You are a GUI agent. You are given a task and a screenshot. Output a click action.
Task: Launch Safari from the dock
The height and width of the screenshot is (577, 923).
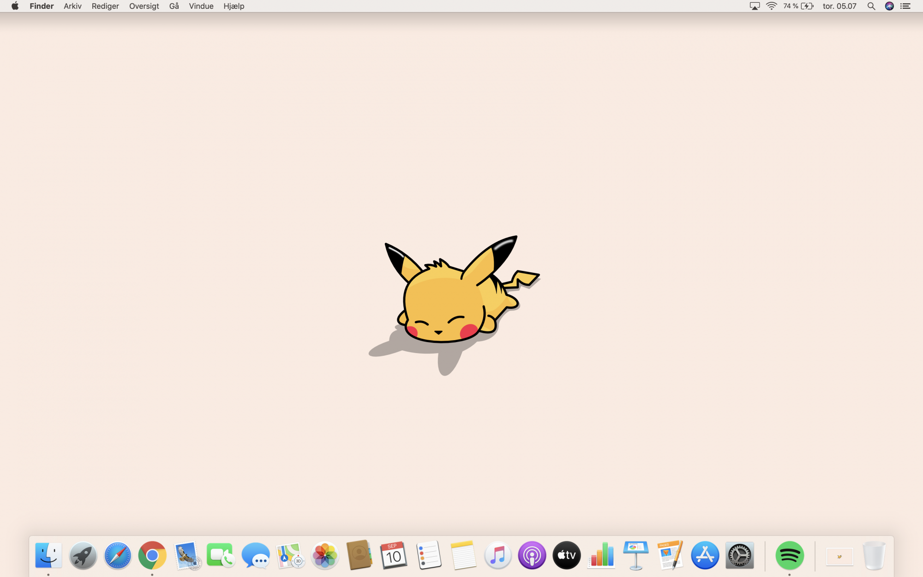[x=118, y=555]
